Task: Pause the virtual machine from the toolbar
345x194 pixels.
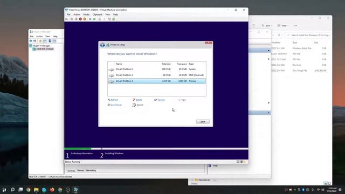Action: coord(90,19)
